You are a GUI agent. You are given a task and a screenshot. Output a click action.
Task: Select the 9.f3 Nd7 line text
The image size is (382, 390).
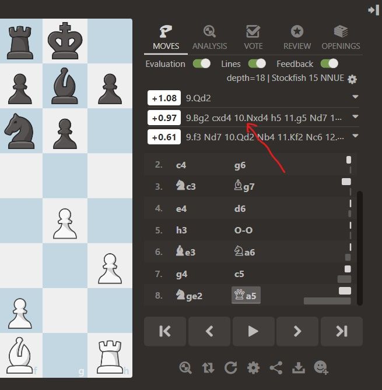(x=265, y=137)
